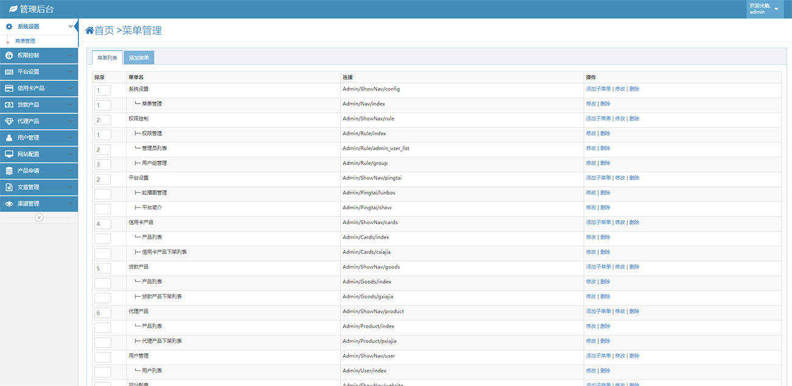Click 修改 in the 管理员列表 row
Image resolution: width=792 pixels, height=386 pixels.
(591, 148)
